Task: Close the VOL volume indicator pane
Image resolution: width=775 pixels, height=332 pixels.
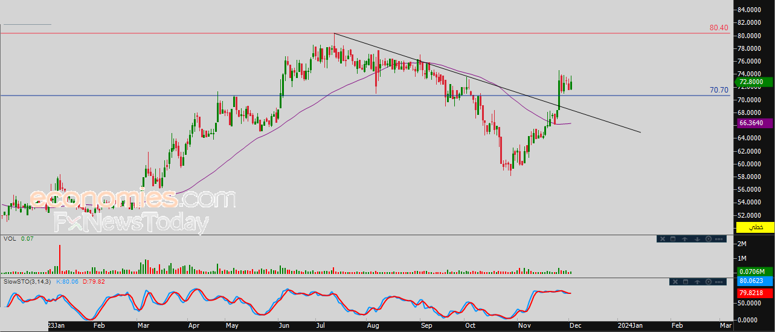Action: pyautogui.click(x=663, y=239)
